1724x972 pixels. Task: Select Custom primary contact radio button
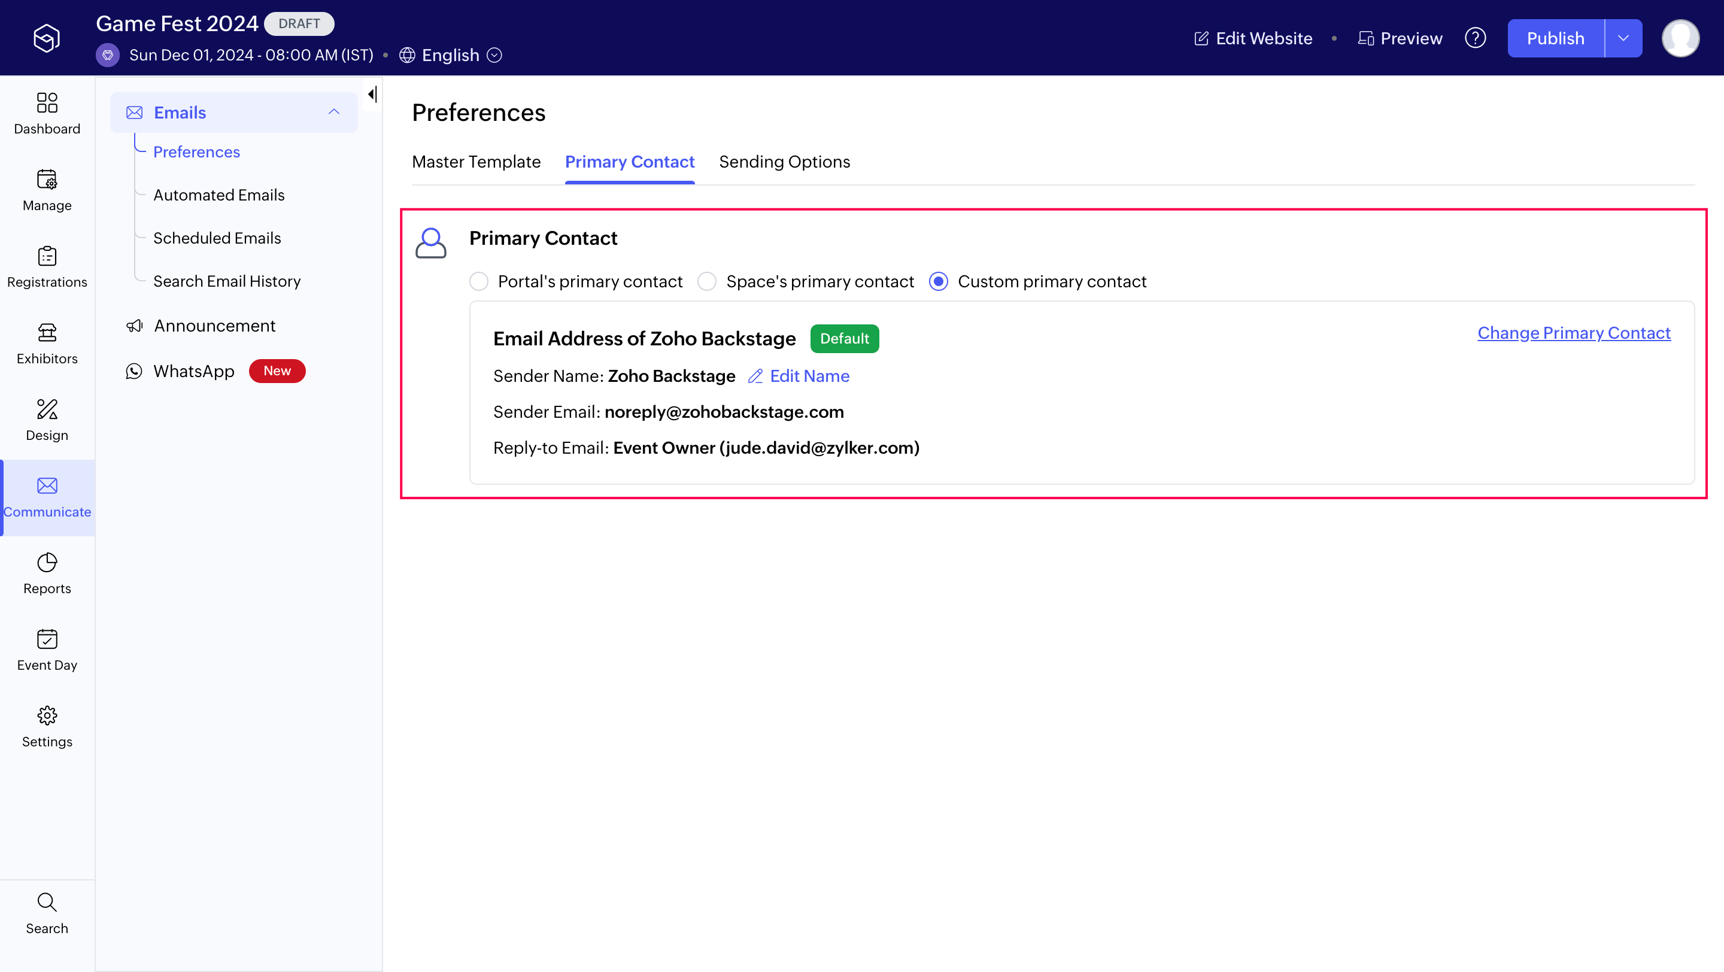tap(938, 282)
